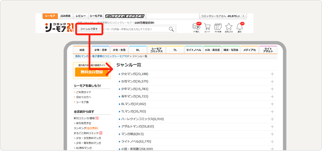Click the ジャンルで探す button
322x151 pixels.
89,29
